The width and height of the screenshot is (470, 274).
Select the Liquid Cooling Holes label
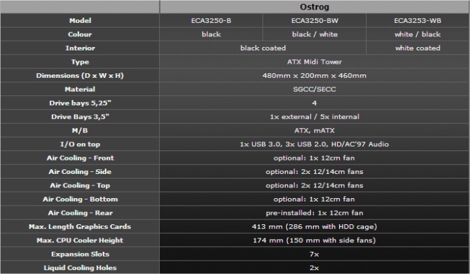click(x=80, y=267)
